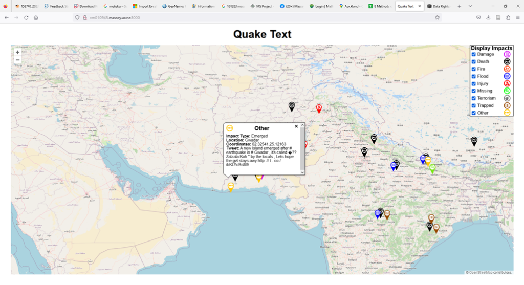Reload the page with browser refresh icon
Screen dimensions: 524x285
click(x=25, y=17)
